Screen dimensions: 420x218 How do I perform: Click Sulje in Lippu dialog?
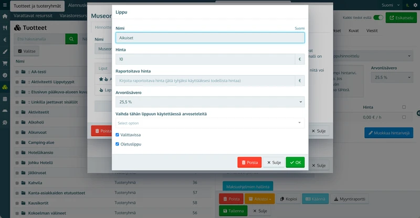pyautogui.click(x=274, y=162)
